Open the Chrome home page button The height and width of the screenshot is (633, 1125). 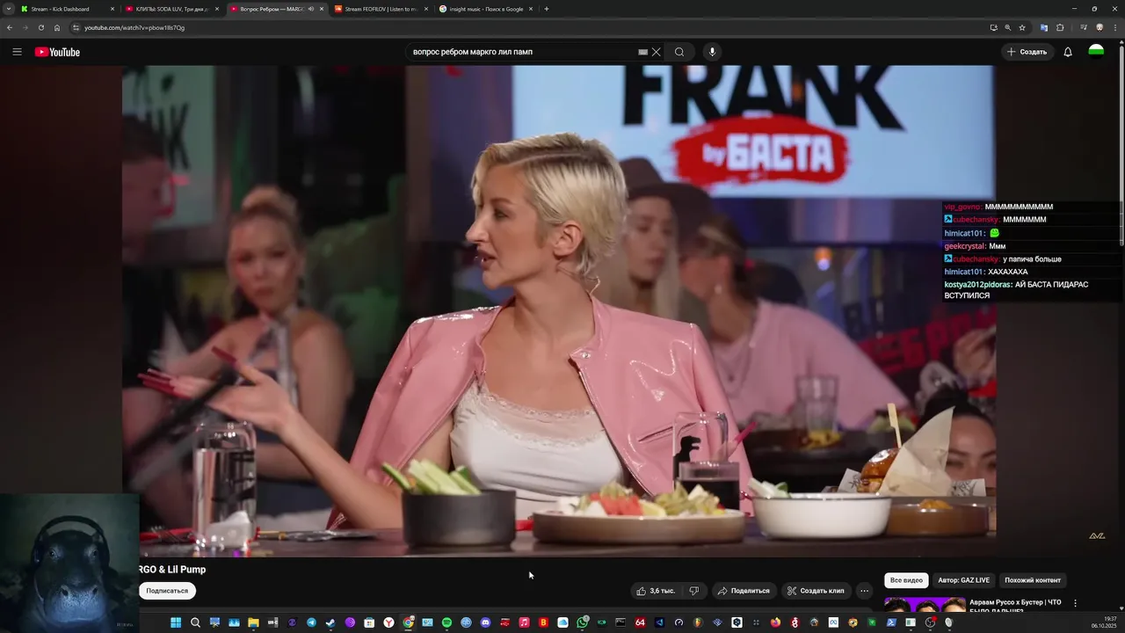[57, 27]
